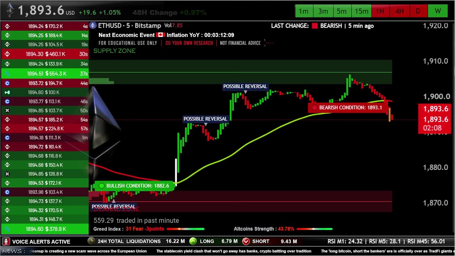
Task: Choose the W weekly timeframe
Action: (x=438, y=11)
